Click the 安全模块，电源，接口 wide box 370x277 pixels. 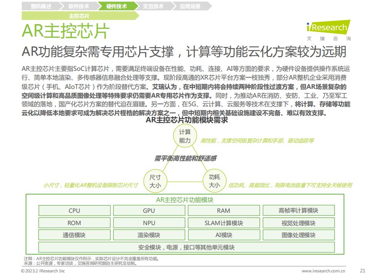pyautogui.click(x=186, y=247)
